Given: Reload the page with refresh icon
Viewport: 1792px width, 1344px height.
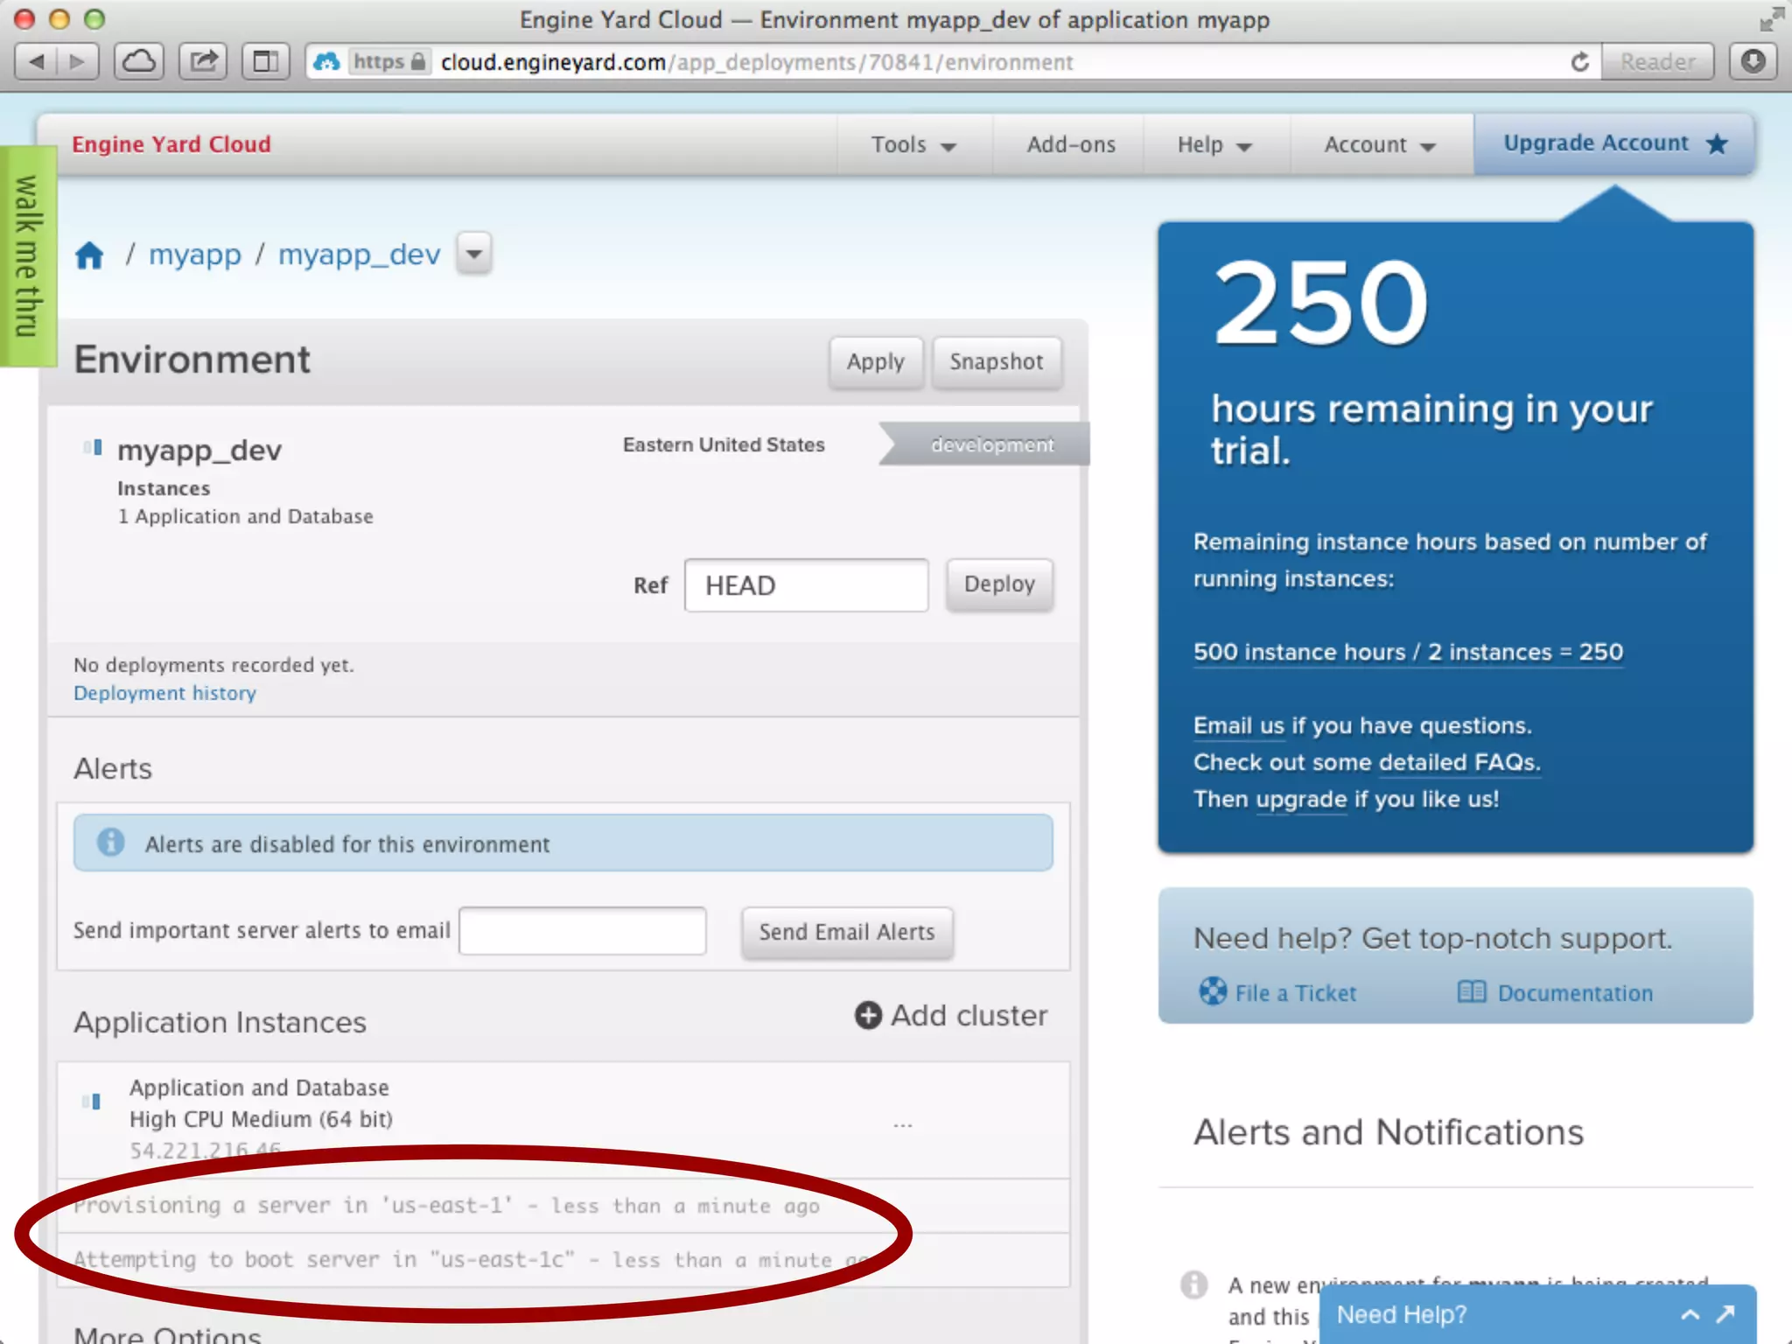Looking at the screenshot, I should coord(1579,62).
